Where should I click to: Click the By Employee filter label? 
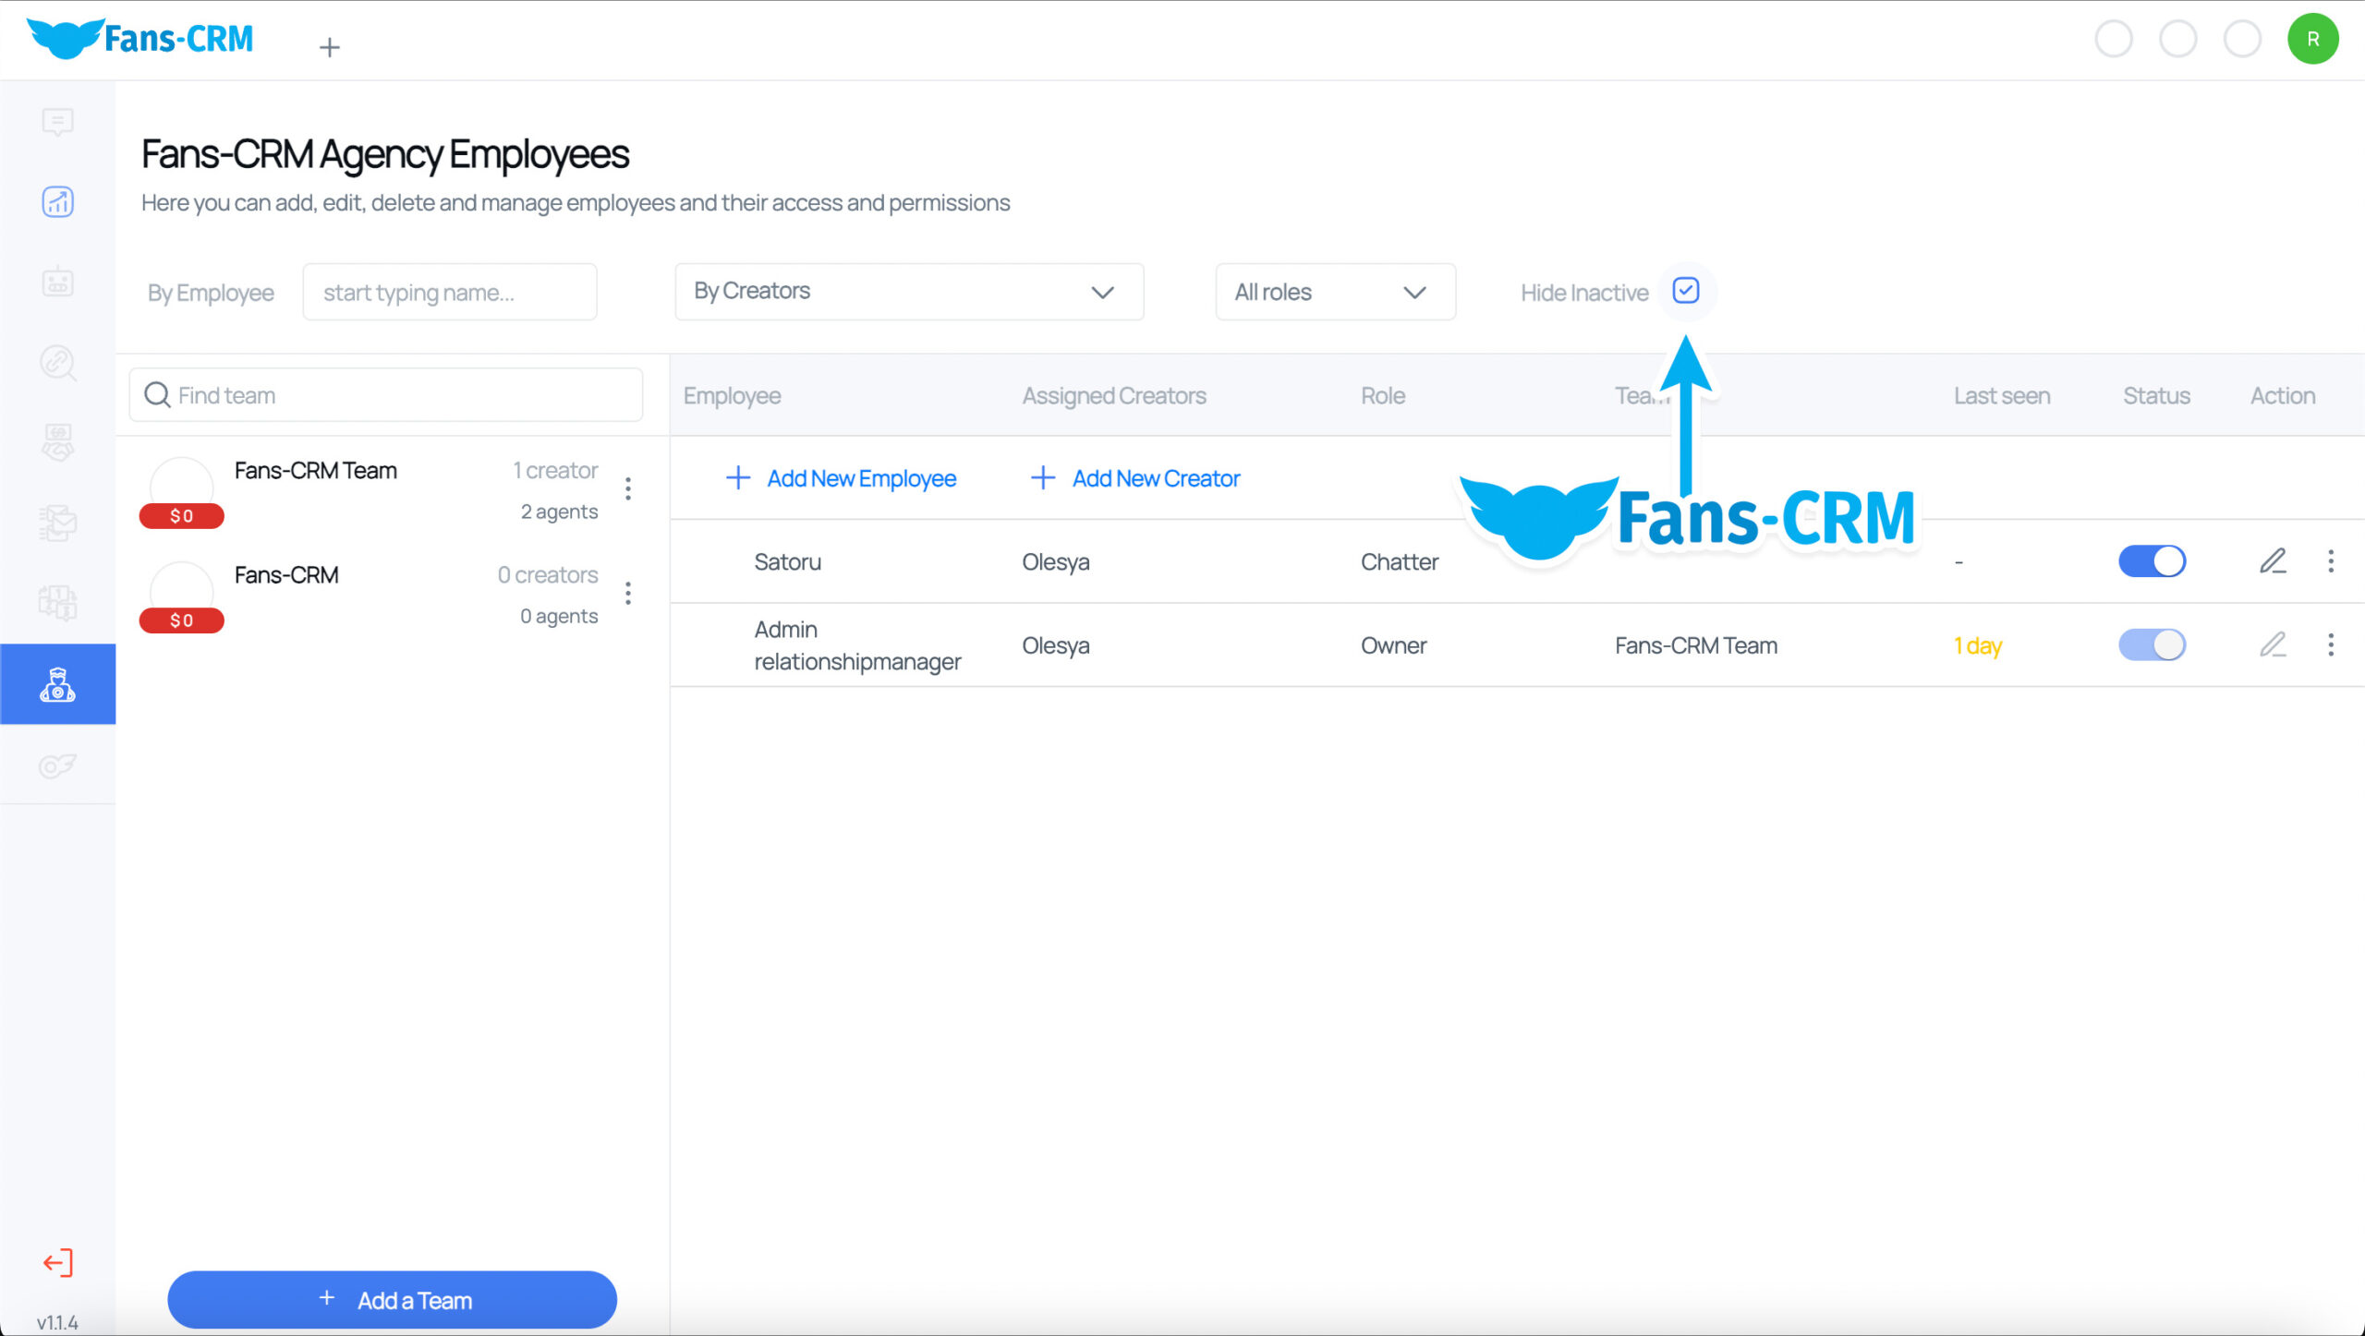tap(211, 293)
